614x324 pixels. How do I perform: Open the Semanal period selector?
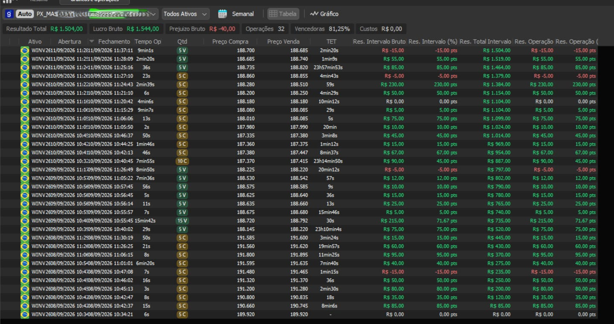(x=236, y=14)
